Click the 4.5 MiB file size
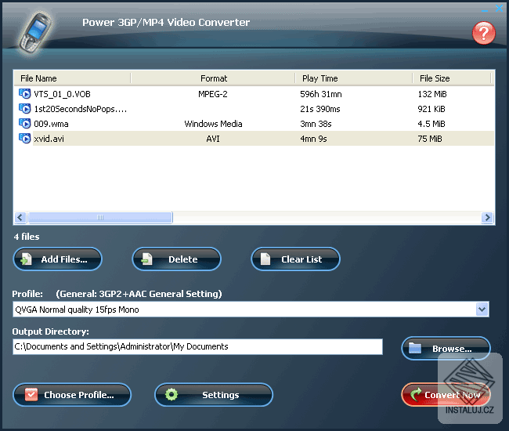The image size is (509, 431). click(431, 124)
